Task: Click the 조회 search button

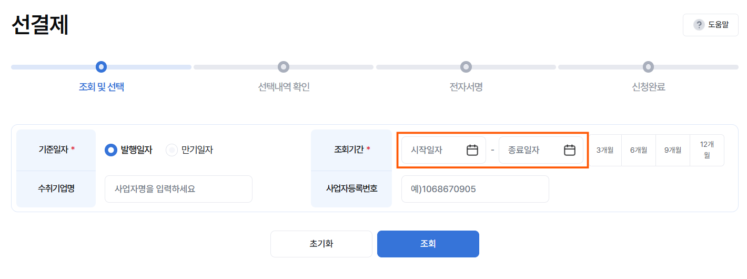Action: coord(428,244)
